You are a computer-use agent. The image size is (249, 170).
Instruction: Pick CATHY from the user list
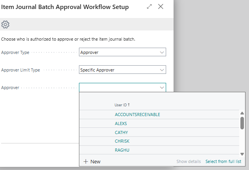(121, 132)
